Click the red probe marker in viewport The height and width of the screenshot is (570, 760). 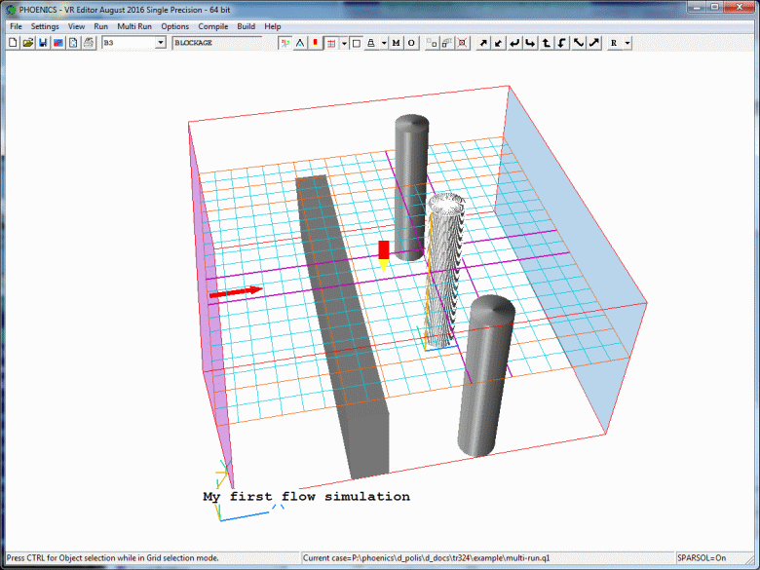[x=384, y=249]
